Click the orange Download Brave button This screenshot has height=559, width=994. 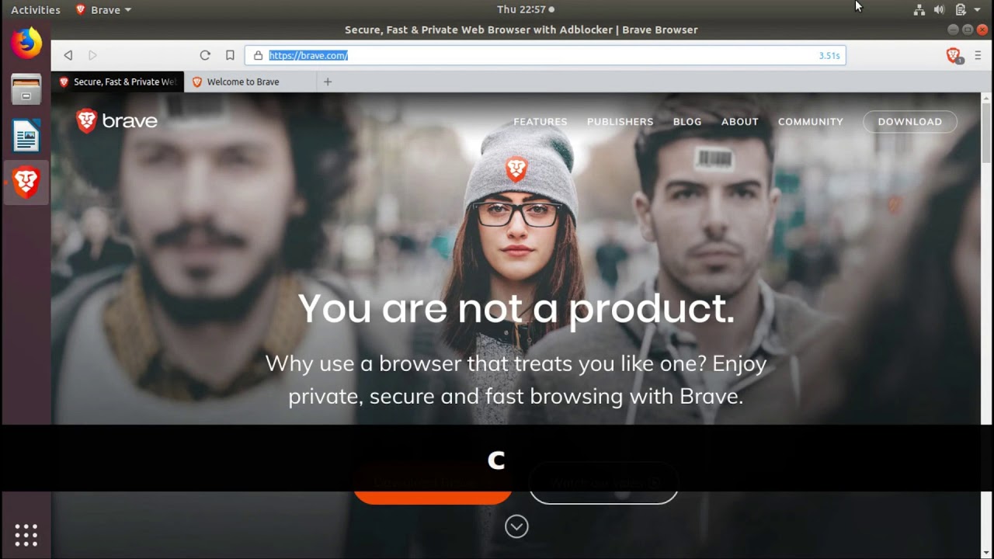tap(433, 484)
